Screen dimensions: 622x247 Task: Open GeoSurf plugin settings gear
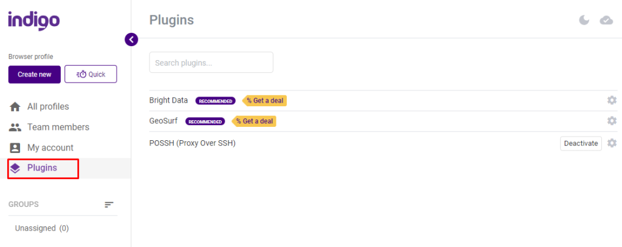(x=612, y=121)
